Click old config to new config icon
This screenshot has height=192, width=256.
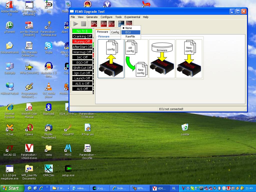coord(136,59)
